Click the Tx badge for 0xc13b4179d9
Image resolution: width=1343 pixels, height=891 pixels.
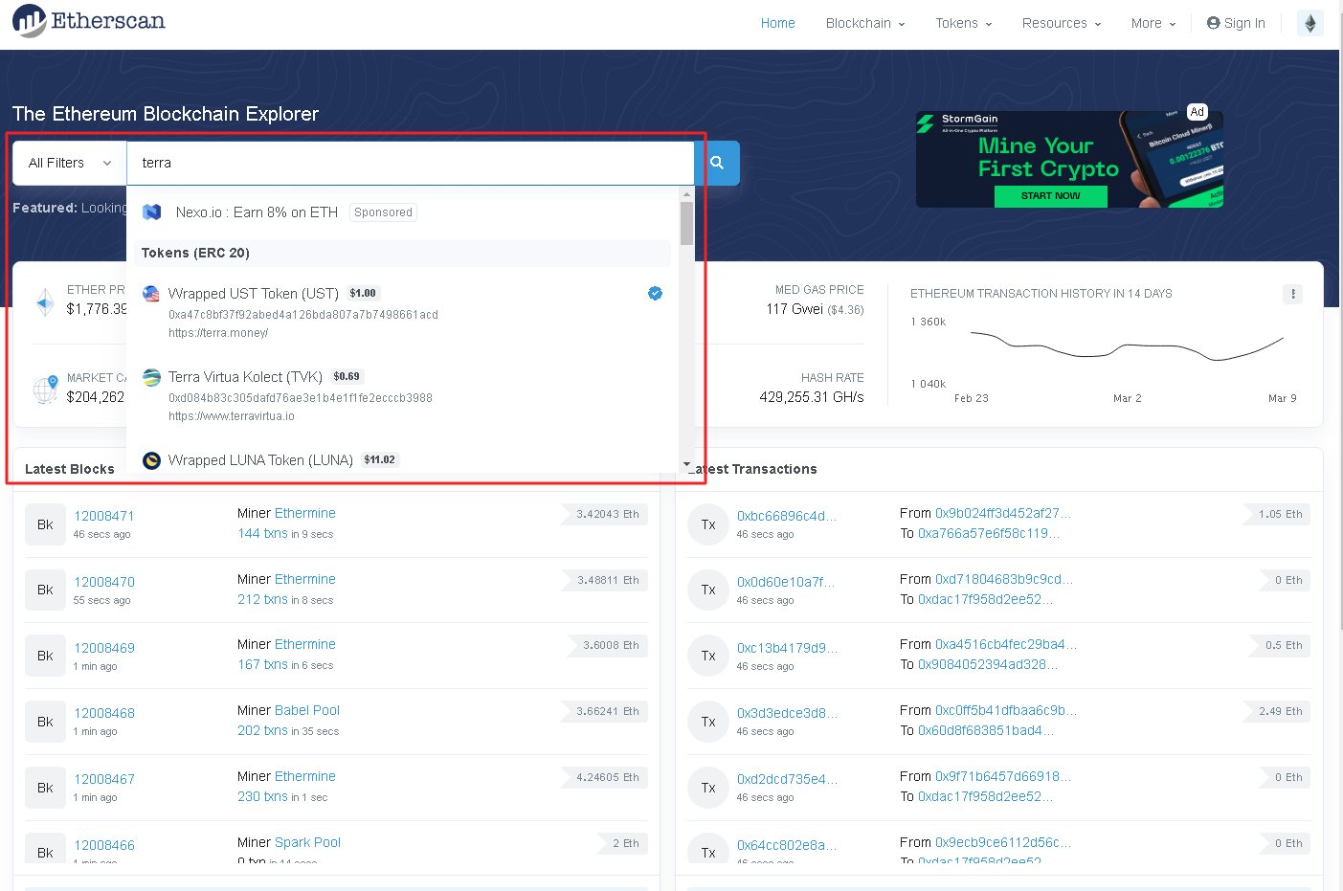pyautogui.click(x=708, y=656)
